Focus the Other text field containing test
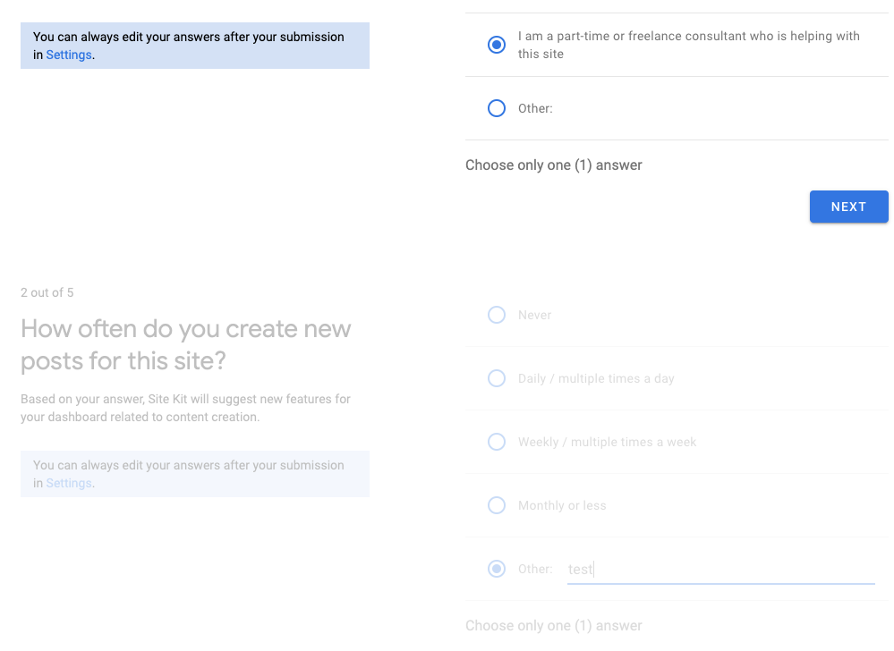This screenshot has width=894, height=651. (720, 570)
